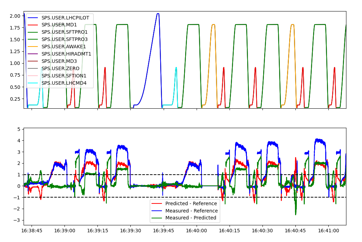Click the 16:40:00 x-axis tick label
Screen dimensions: 362x242
[x=197, y=231]
